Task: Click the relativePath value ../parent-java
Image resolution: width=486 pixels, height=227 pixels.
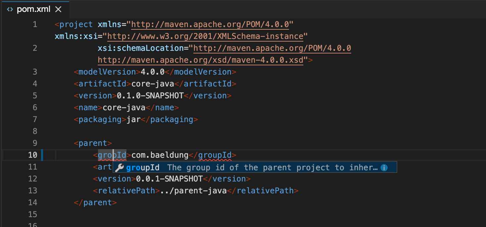Action: pyautogui.click(x=194, y=190)
